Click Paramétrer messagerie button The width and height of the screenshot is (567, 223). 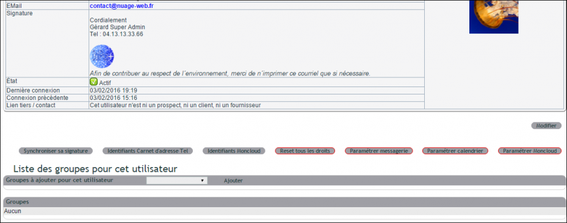(x=378, y=151)
